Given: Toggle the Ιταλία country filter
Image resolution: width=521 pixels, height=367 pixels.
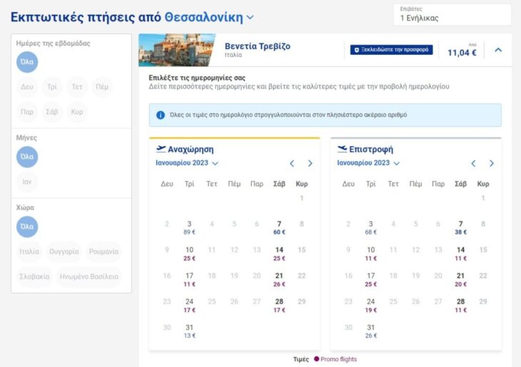Looking at the screenshot, I should click(x=30, y=252).
